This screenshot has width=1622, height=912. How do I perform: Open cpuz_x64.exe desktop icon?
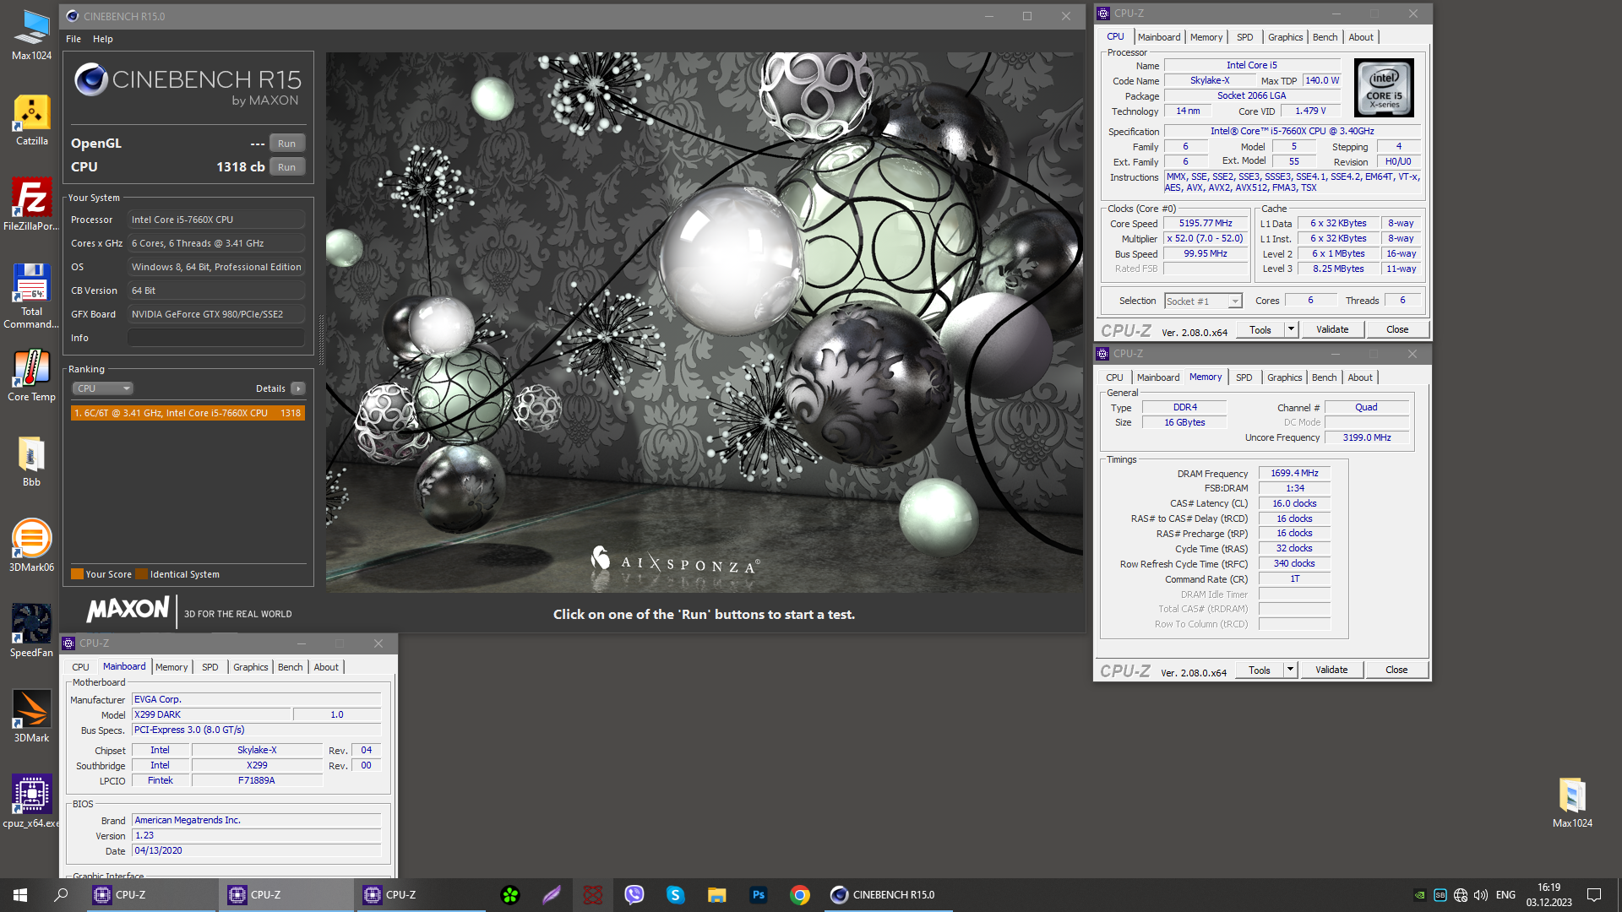click(x=31, y=802)
